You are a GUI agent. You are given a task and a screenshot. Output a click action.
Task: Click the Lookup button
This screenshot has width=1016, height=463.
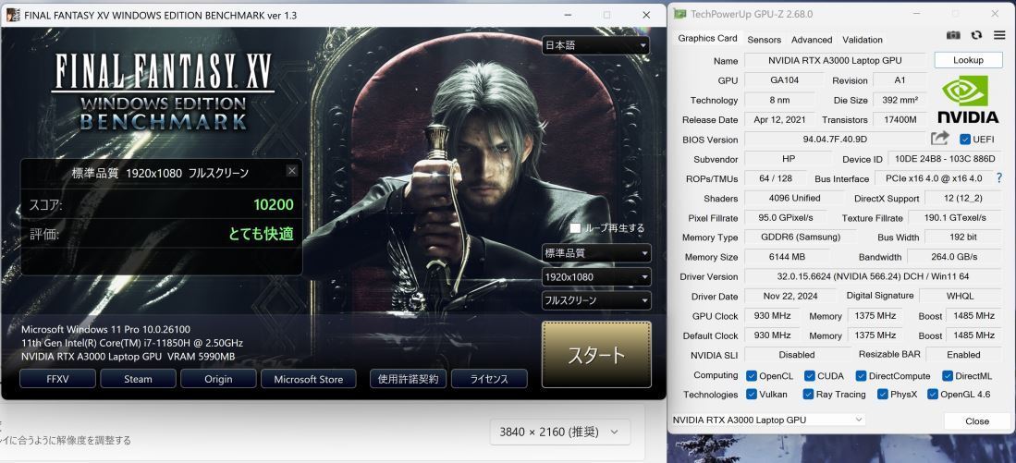(x=968, y=60)
